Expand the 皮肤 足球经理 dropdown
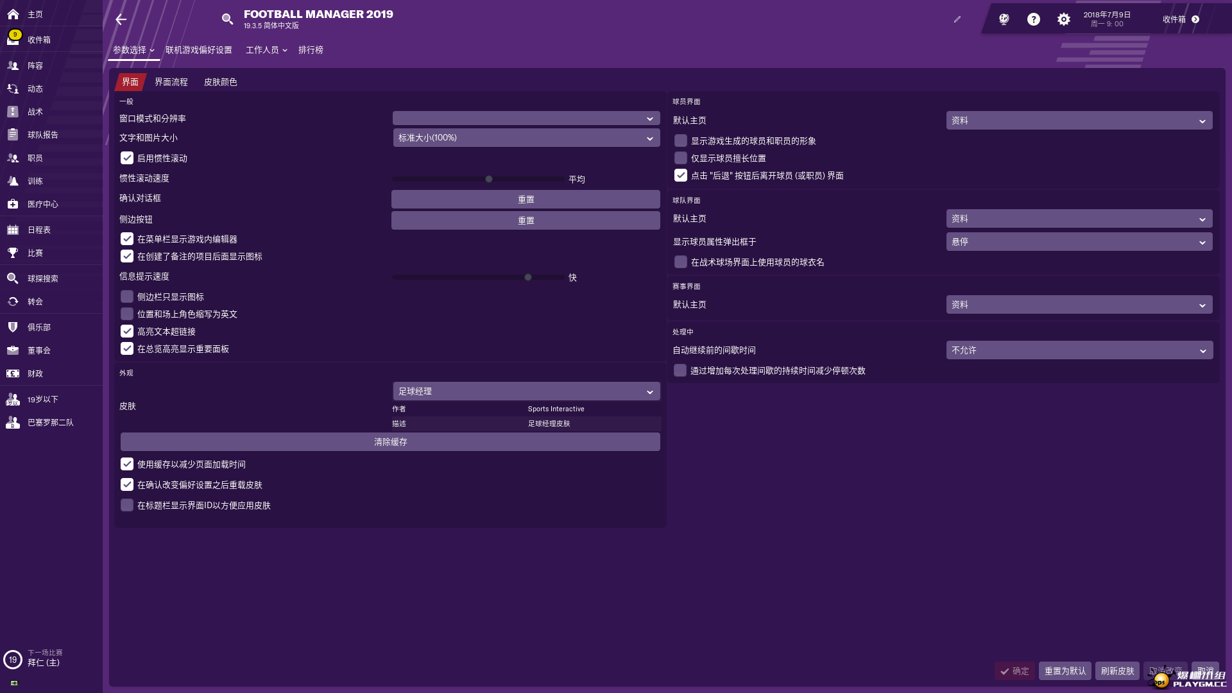The width and height of the screenshot is (1232, 693). point(526,391)
